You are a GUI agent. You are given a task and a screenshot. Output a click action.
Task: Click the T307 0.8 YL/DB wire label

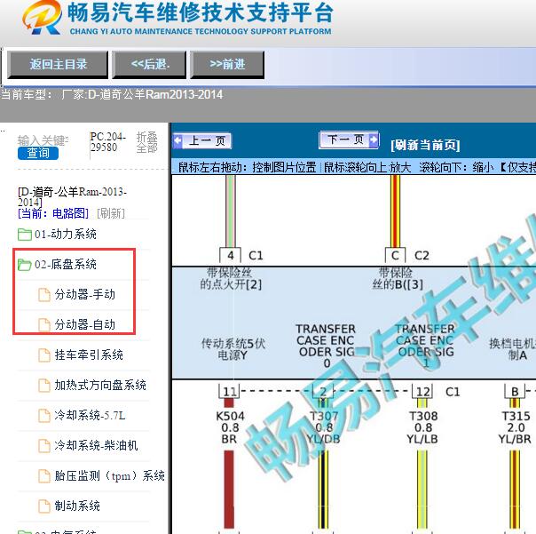323,427
